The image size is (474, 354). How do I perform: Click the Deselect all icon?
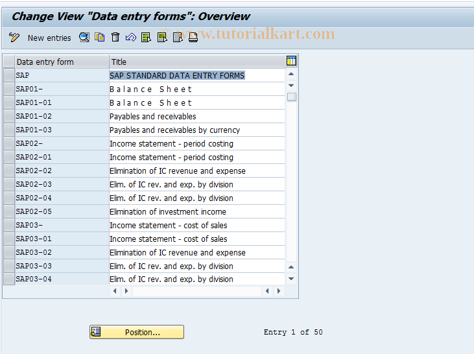pyautogui.click(x=178, y=38)
